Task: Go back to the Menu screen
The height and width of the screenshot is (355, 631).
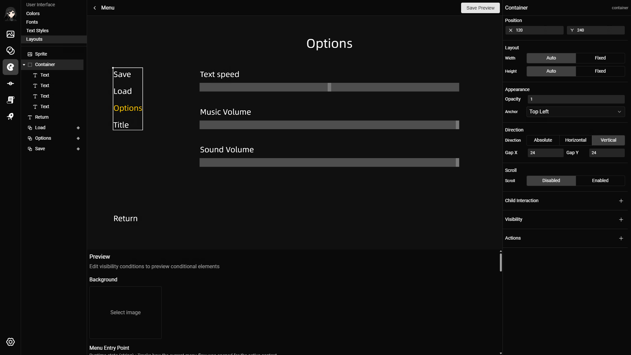Action: click(95, 8)
